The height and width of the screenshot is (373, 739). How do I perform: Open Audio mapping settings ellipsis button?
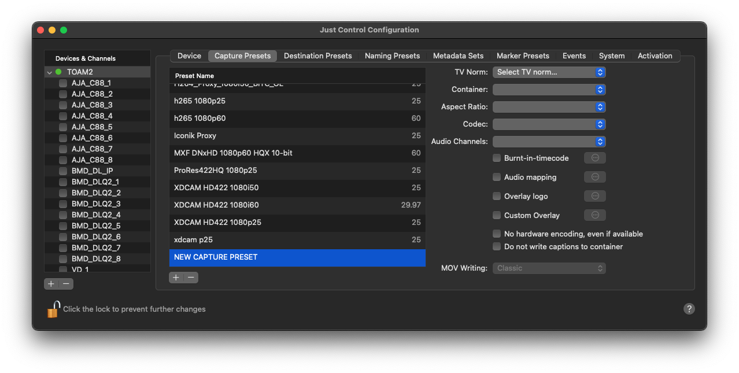coord(595,177)
